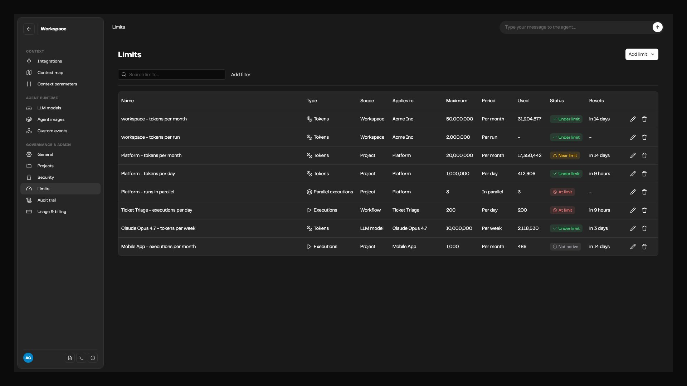Click the Search limits field
Screen dimensions: 687x386
(172, 75)
